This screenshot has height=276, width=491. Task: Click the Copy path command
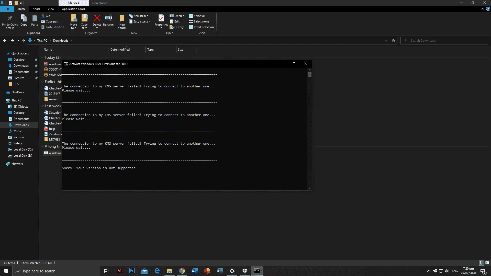pyautogui.click(x=50, y=21)
